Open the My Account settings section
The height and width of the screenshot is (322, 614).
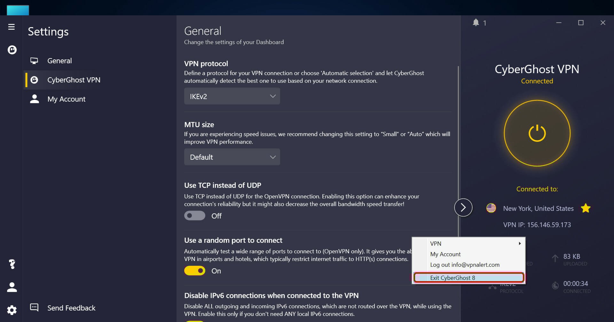coord(100,99)
